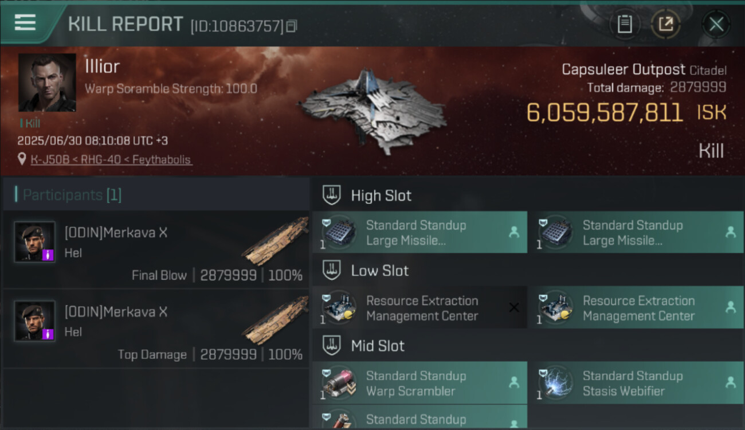This screenshot has height=430, width=745.
Task: Share the kill report externally
Action: 665,24
